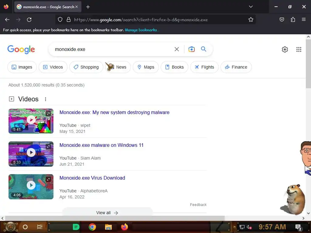
Task: Reload the current page
Action: 29,20
